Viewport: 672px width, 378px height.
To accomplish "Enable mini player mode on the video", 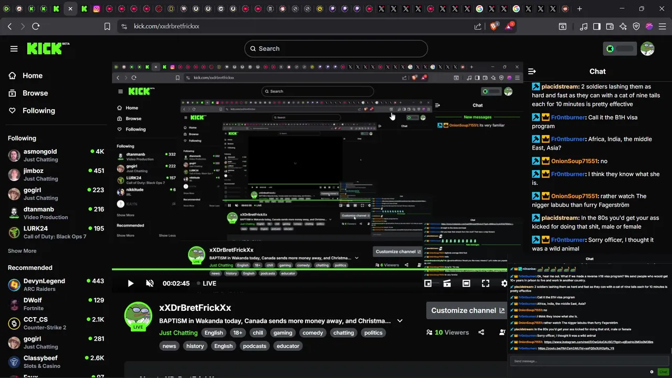I will point(428,283).
